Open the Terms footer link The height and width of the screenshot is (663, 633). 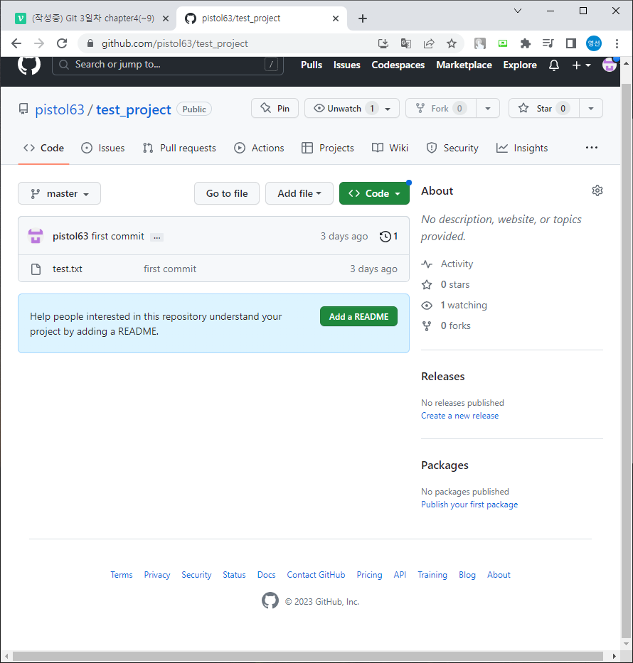click(x=122, y=575)
